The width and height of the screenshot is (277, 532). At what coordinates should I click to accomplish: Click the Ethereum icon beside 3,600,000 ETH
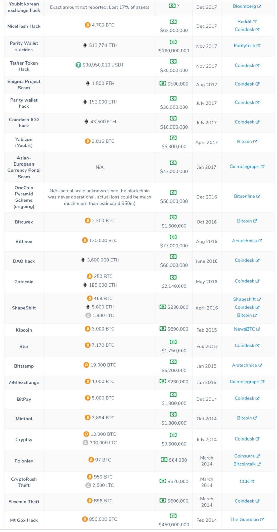(x=83, y=260)
